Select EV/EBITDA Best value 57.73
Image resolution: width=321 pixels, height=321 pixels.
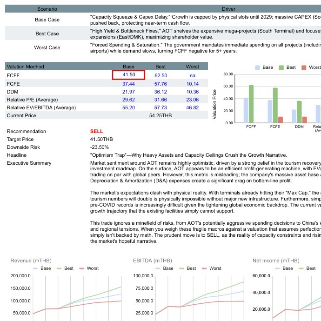tap(160, 107)
